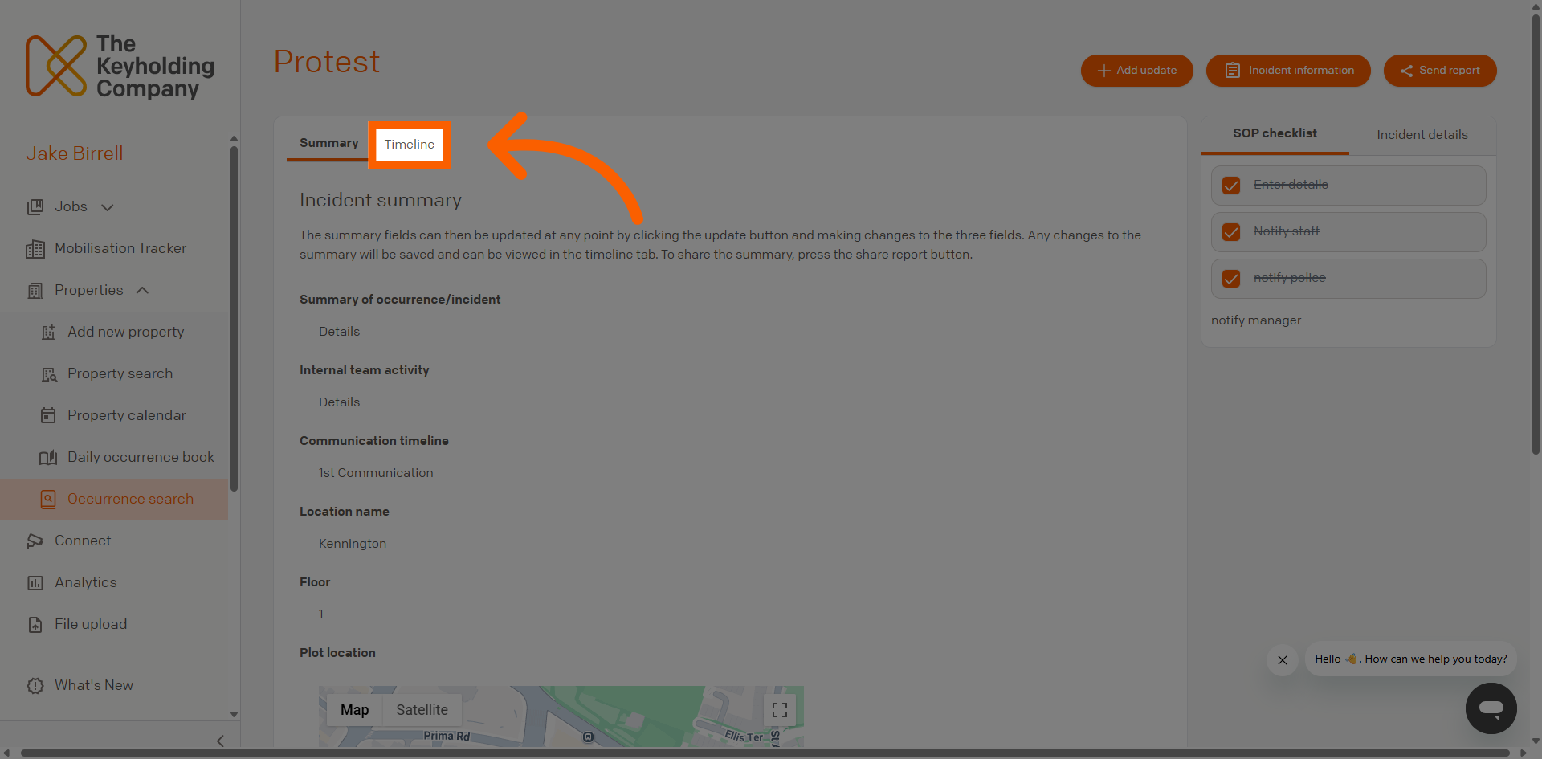Click the File upload icon

pos(35,625)
